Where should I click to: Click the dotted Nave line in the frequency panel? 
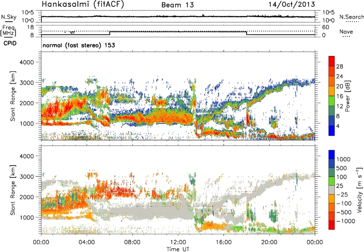[x=178, y=31]
